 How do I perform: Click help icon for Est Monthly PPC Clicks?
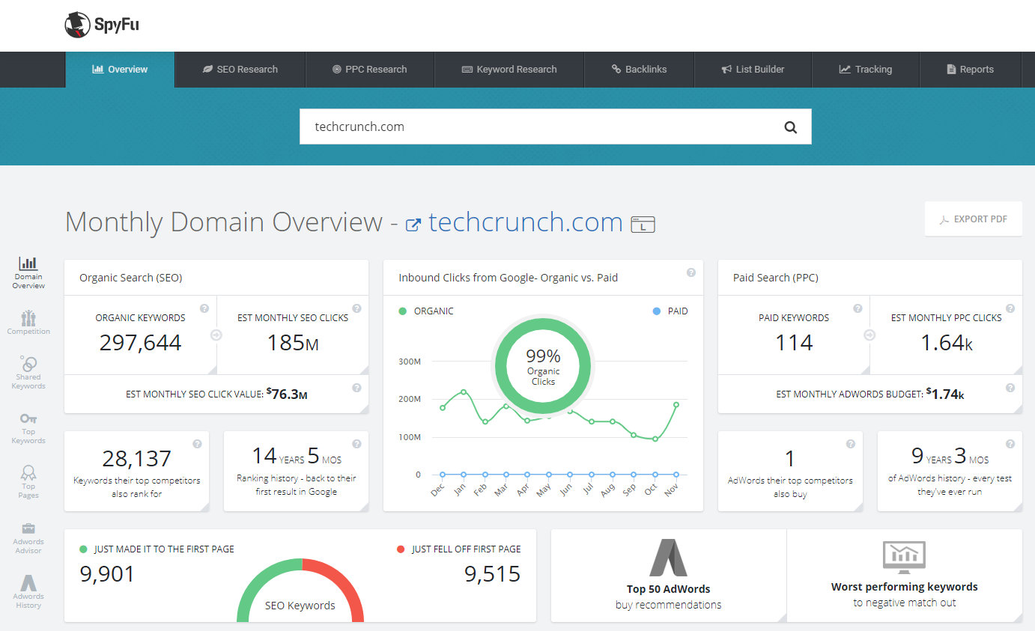pyautogui.click(x=1010, y=308)
